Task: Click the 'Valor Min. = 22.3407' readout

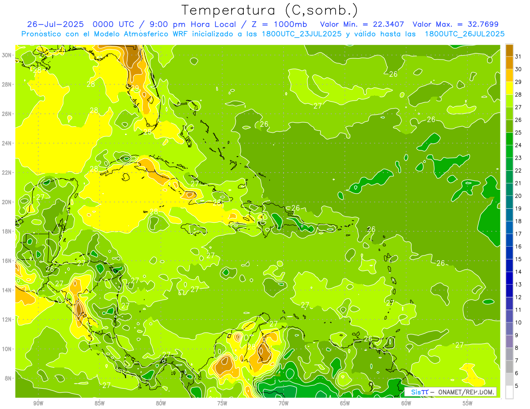Action: [363, 24]
